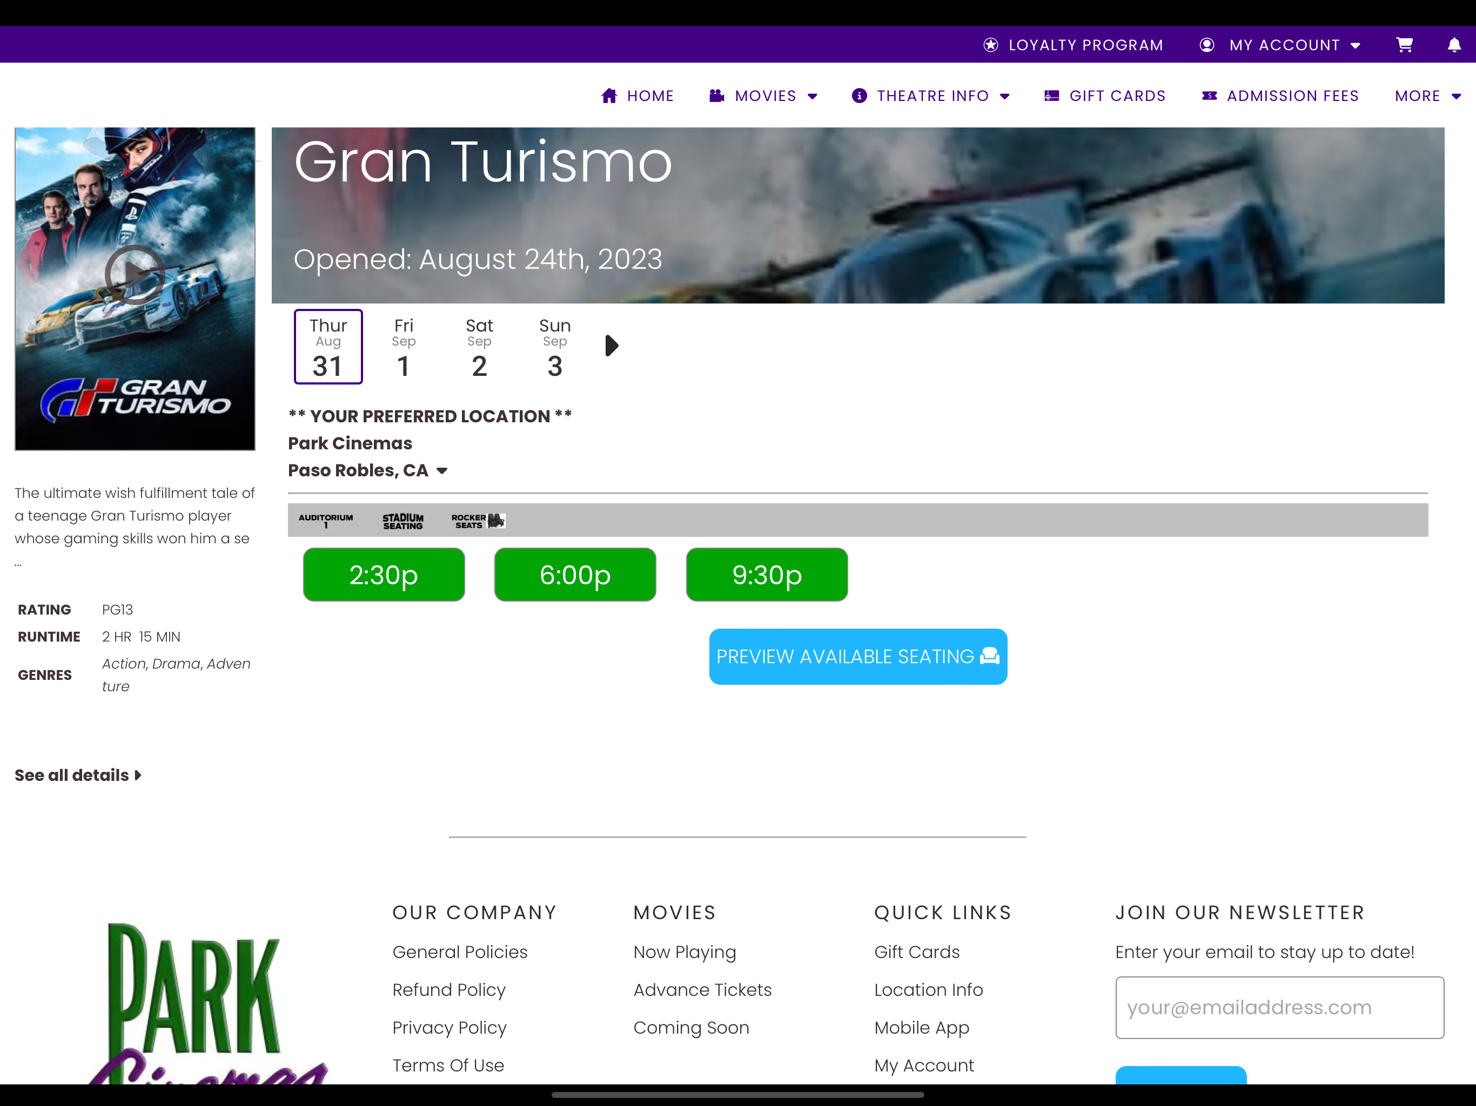This screenshot has height=1106, width=1476.
Task: Open Advance Tickets footer link
Action: [x=703, y=990]
